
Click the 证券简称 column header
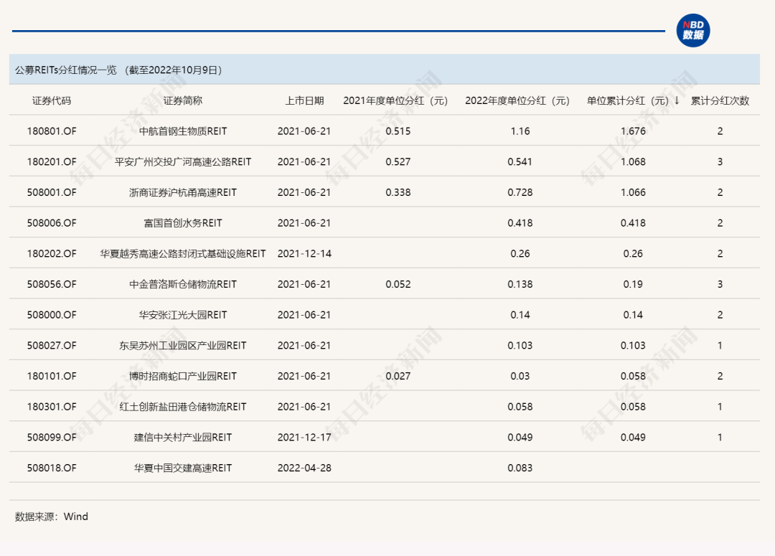point(183,101)
